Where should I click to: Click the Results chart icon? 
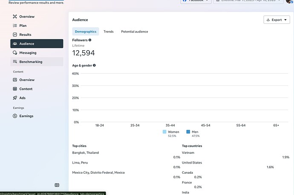15,34
